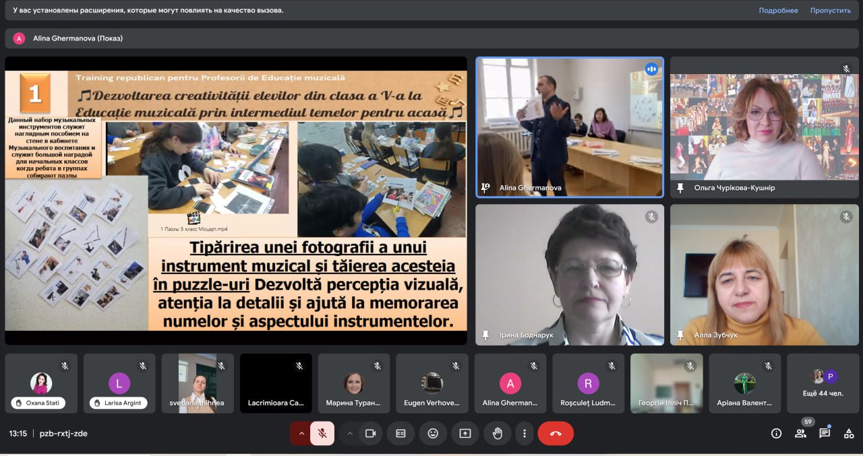Toggle the camera on or off
The height and width of the screenshot is (456, 863).
370,434
